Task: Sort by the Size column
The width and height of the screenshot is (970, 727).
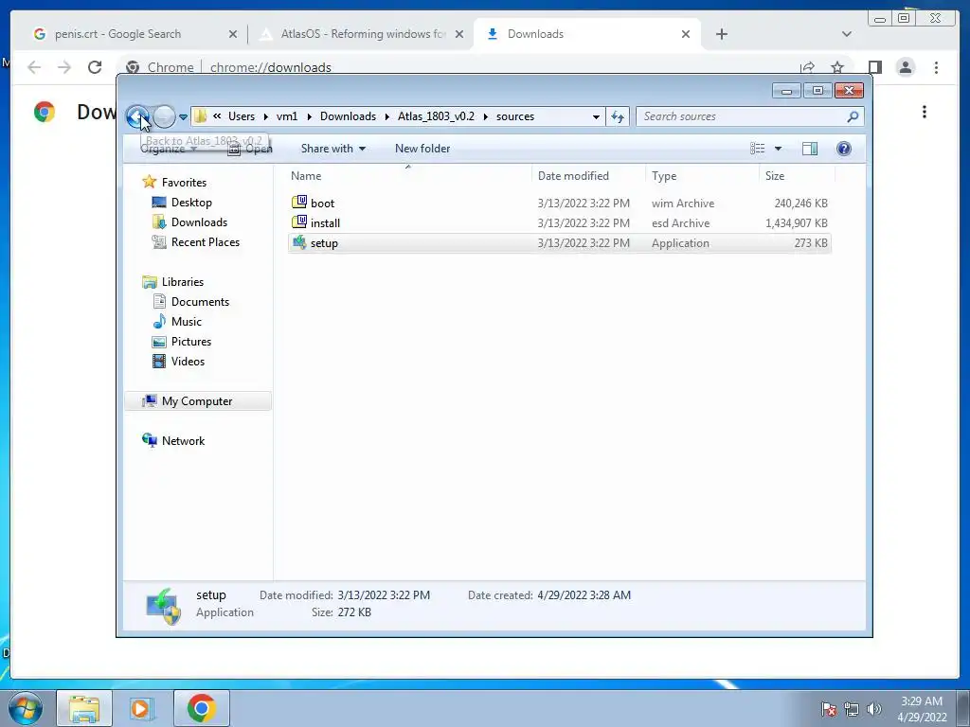Action: click(797, 175)
